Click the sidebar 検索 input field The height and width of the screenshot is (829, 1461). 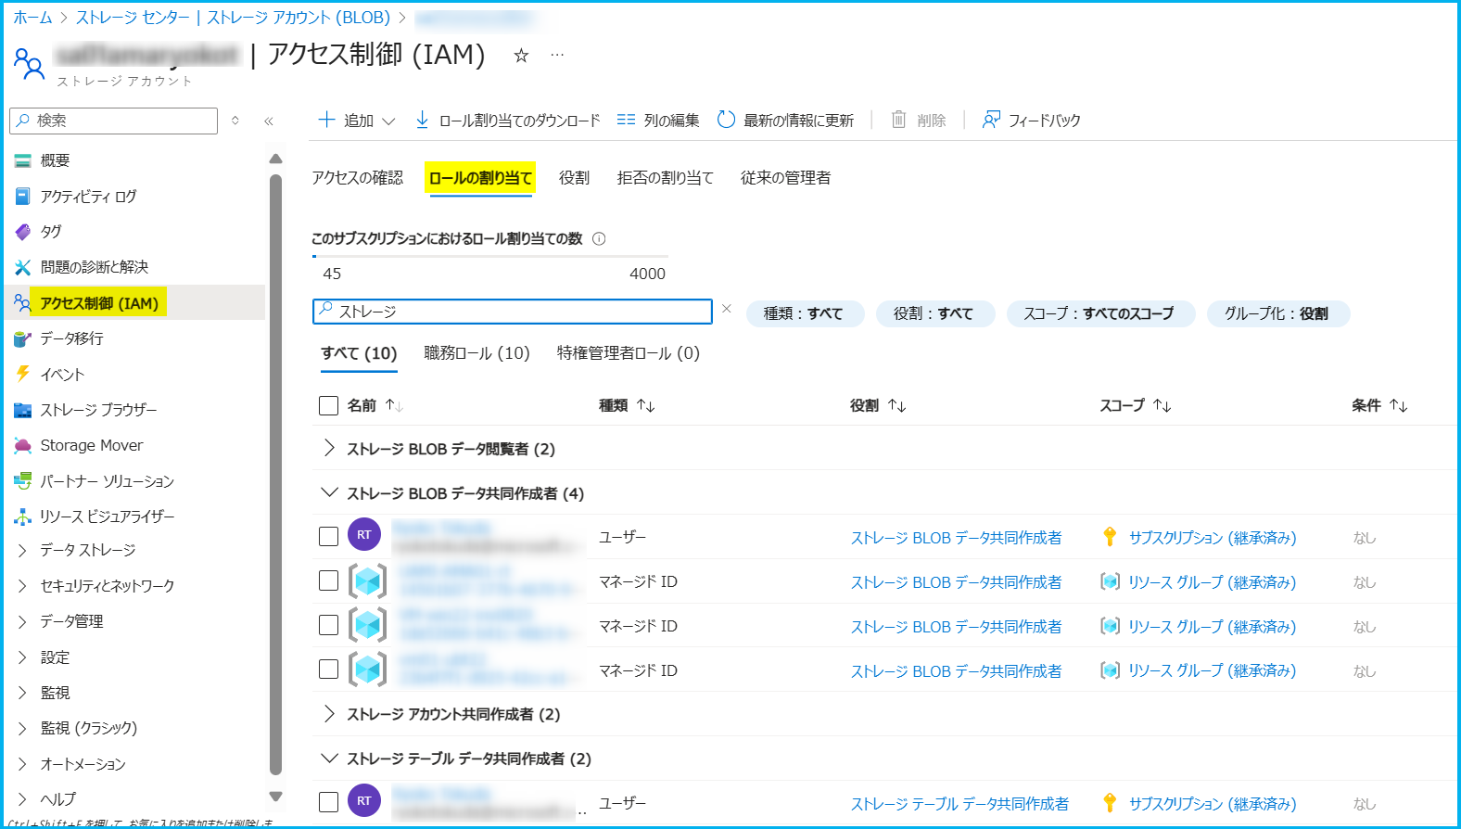click(114, 121)
